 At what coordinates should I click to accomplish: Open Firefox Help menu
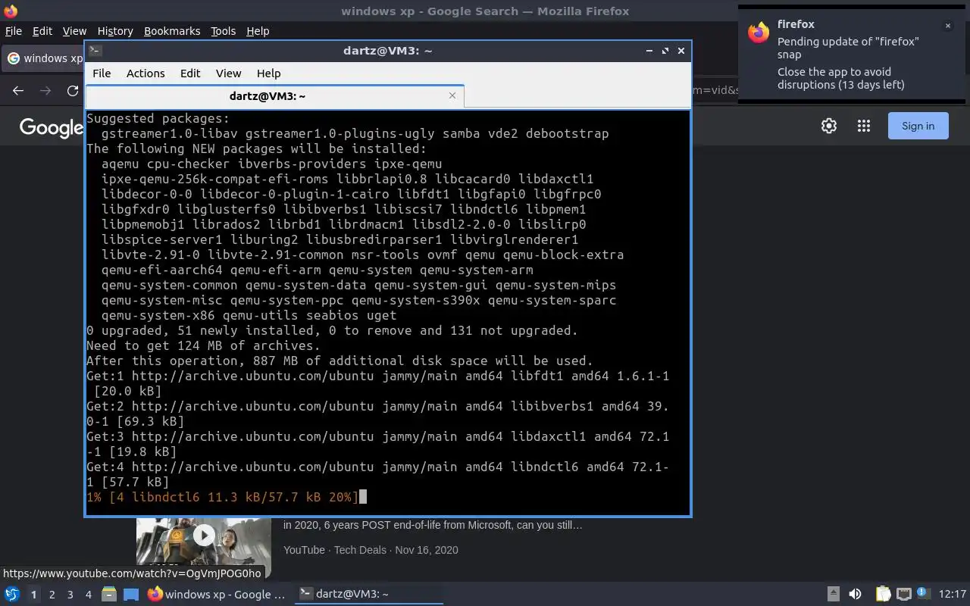pos(258,31)
